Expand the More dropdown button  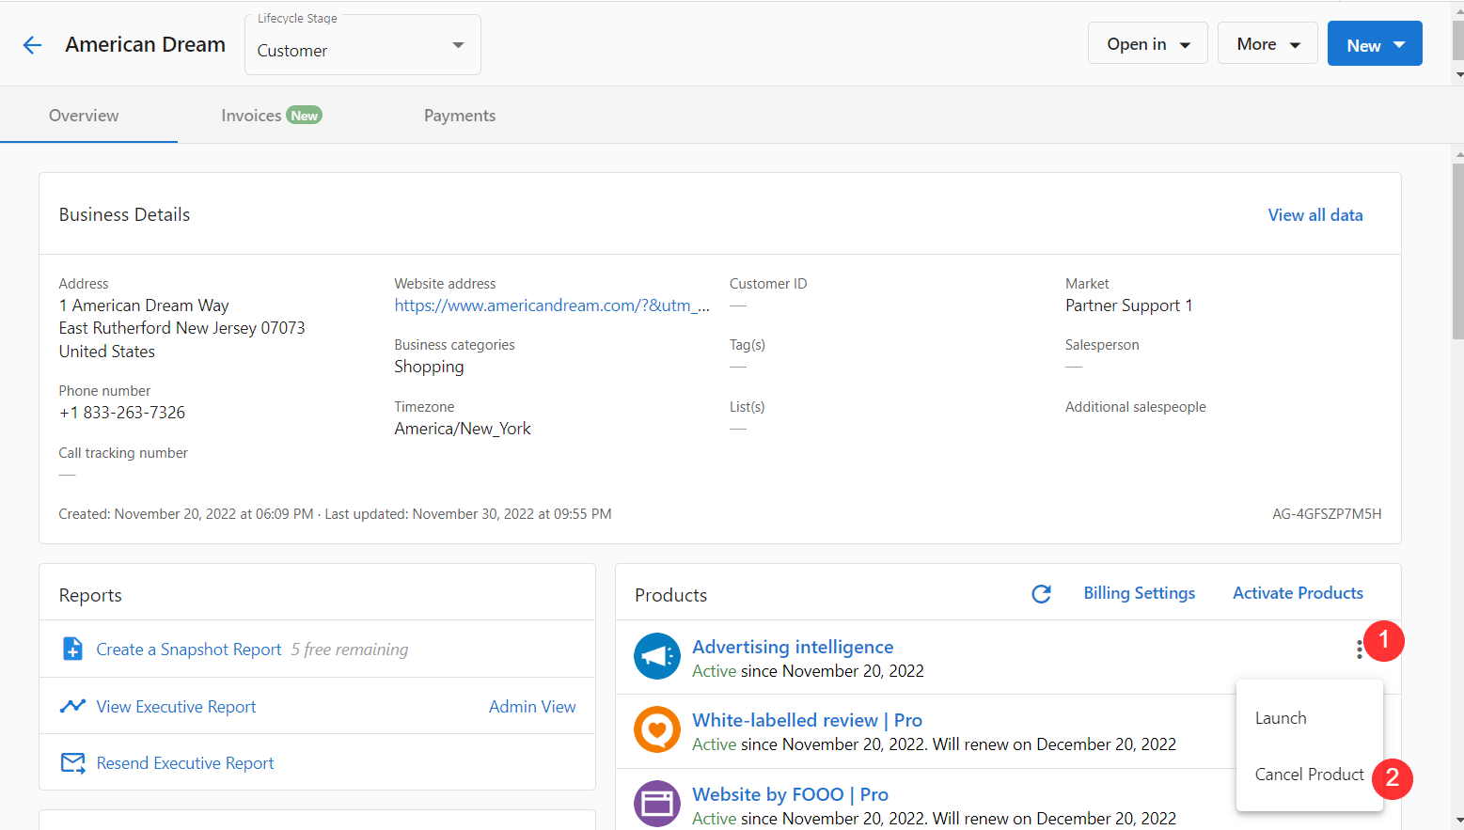1267,44
